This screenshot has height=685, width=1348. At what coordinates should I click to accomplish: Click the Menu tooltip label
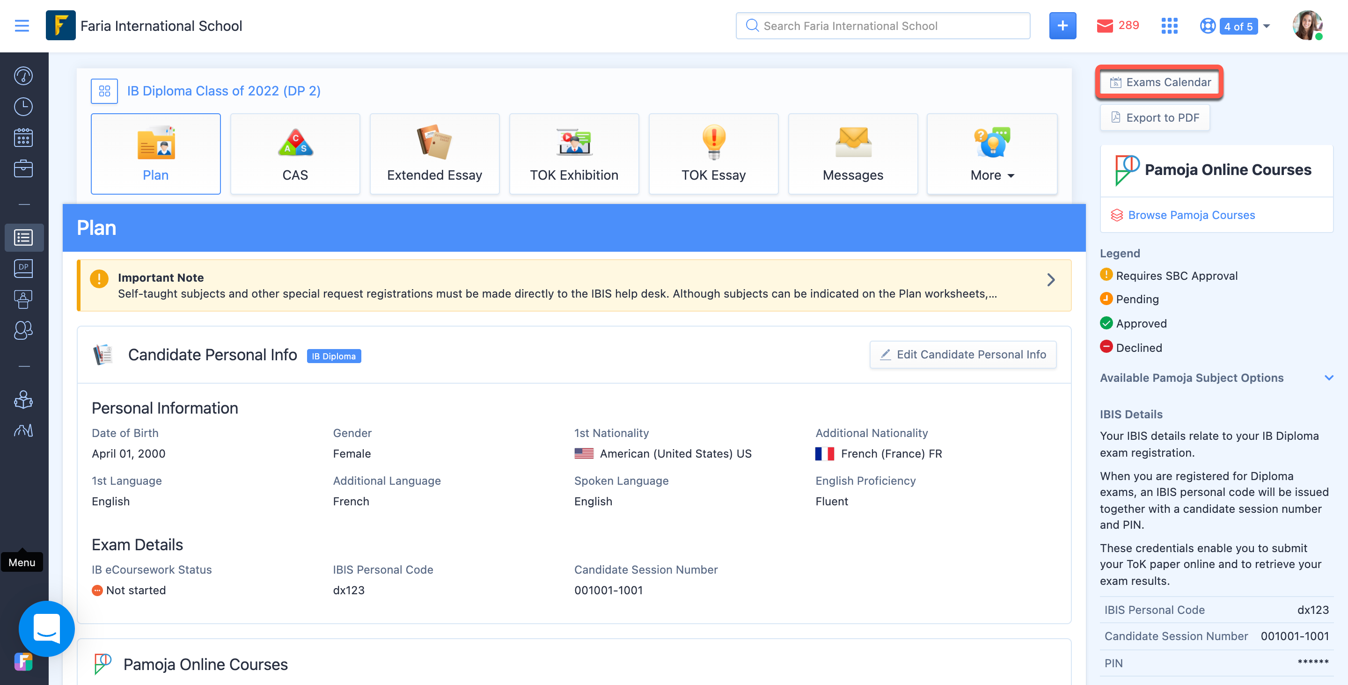click(22, 562)
